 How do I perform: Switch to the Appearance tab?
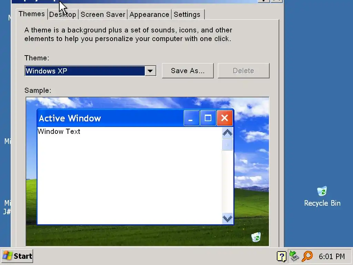click(149, 14)
